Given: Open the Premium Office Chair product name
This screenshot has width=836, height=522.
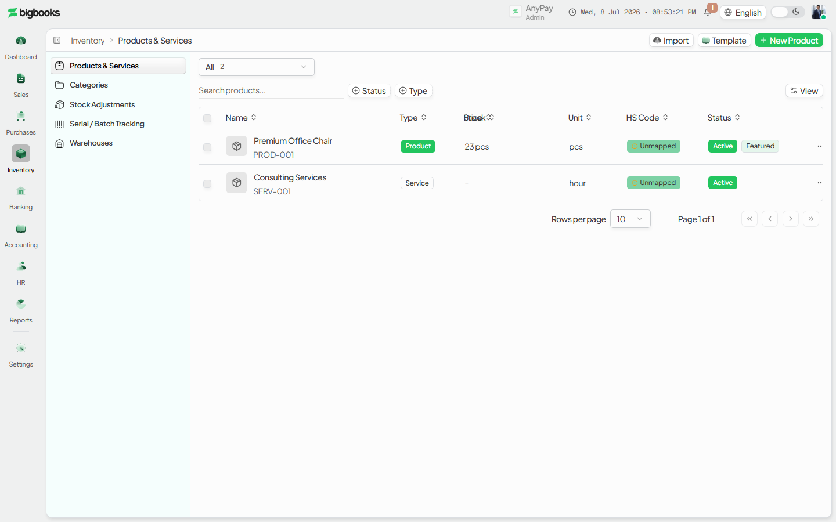Looking at the screenshot, I should click(x=293, y=141).
